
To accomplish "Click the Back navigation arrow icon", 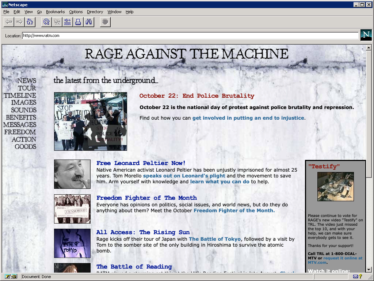I will (x=8, y=22).
